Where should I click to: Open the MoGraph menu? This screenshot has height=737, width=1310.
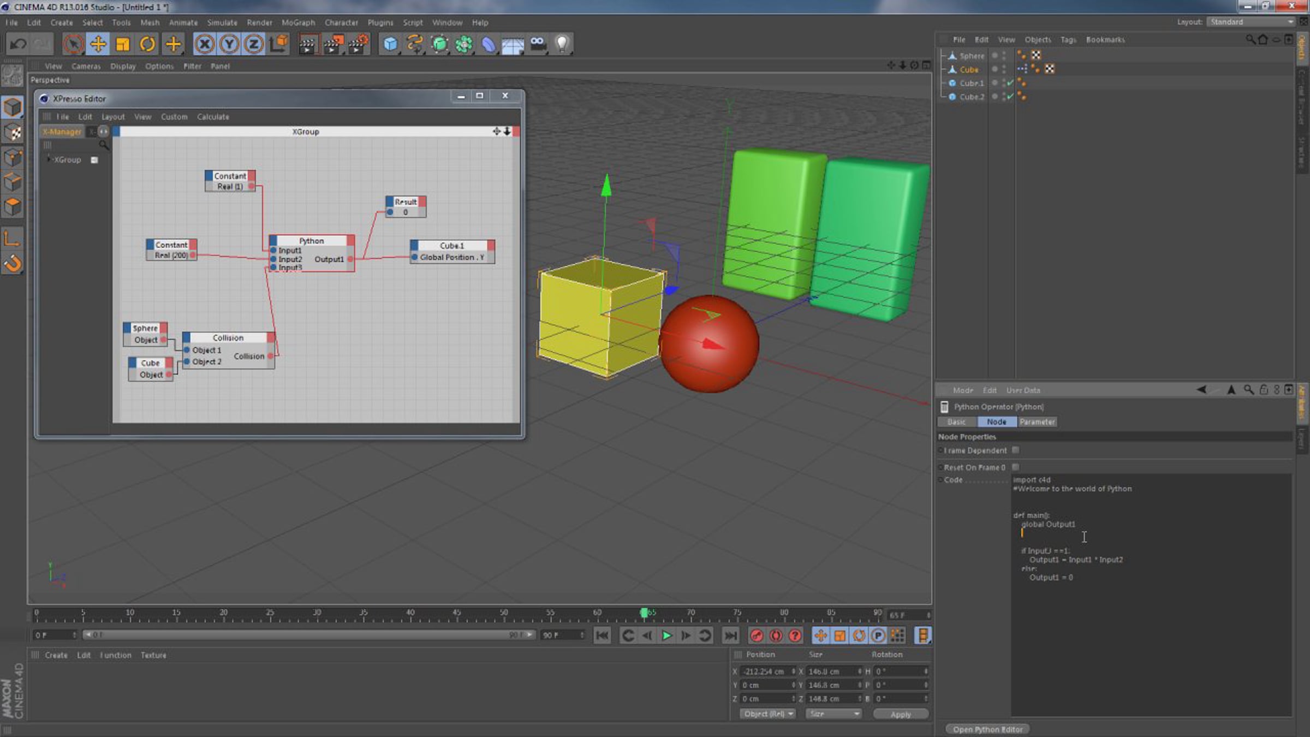(298, 22)
